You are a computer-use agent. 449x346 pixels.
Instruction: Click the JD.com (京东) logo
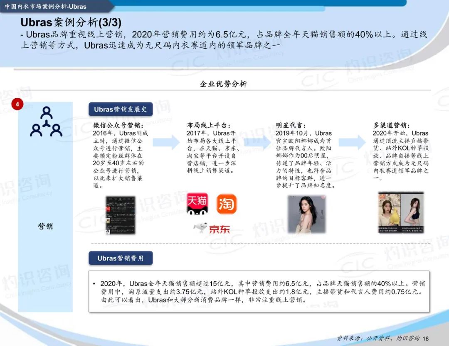tap(212, 228)
